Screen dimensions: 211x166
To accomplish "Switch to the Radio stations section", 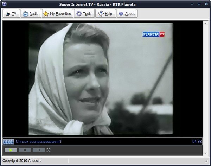I will (x=30, y=14).
